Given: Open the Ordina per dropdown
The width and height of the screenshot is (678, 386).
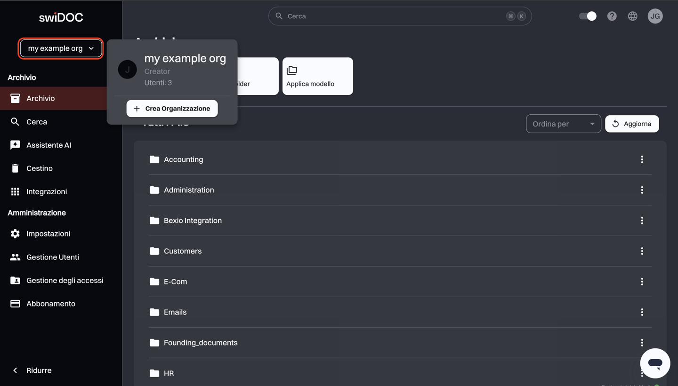Looking at the screenshot, I should [563, 124].
